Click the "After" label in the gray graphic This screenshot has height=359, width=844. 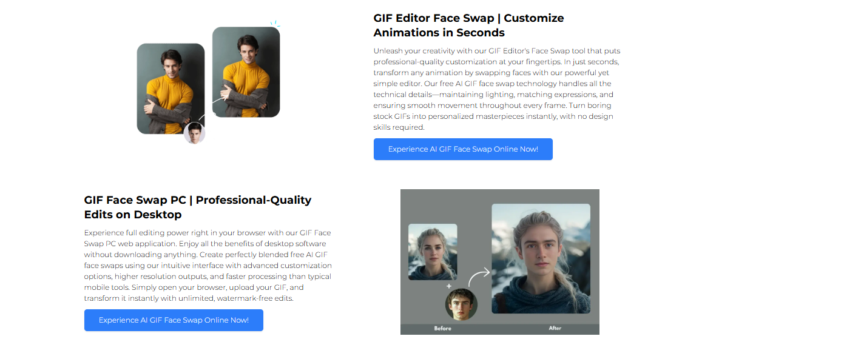coord(555,329)
